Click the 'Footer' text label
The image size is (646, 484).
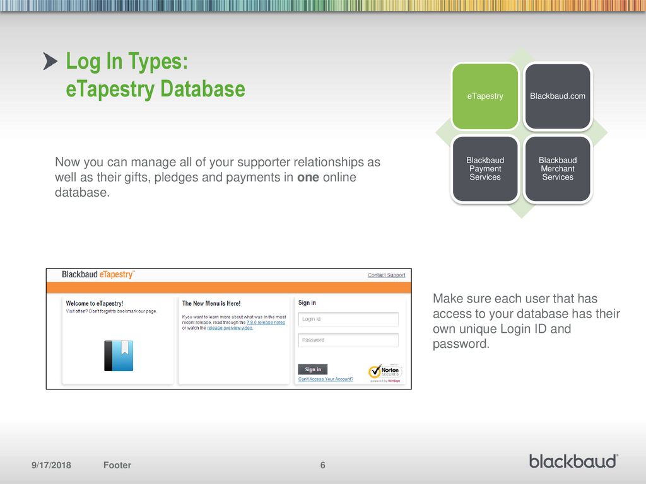117,465
